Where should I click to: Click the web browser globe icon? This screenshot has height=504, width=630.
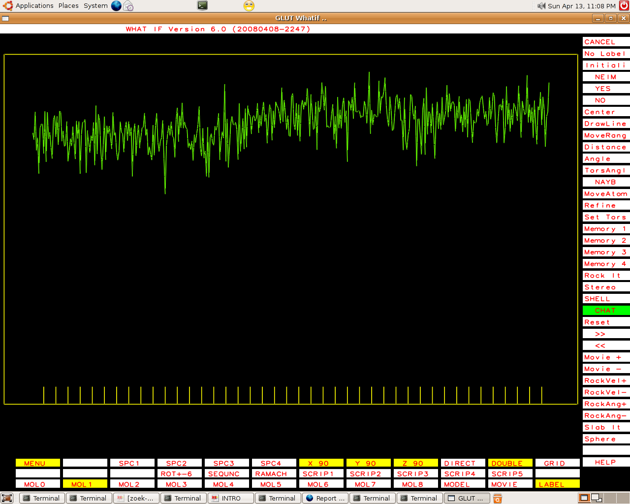coord(116,6)
